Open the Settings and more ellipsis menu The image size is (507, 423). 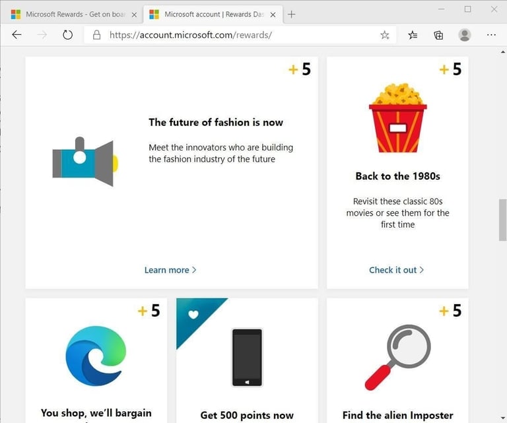click(x=491, y=35)
